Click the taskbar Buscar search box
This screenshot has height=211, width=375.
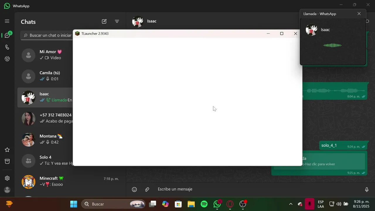113,204
